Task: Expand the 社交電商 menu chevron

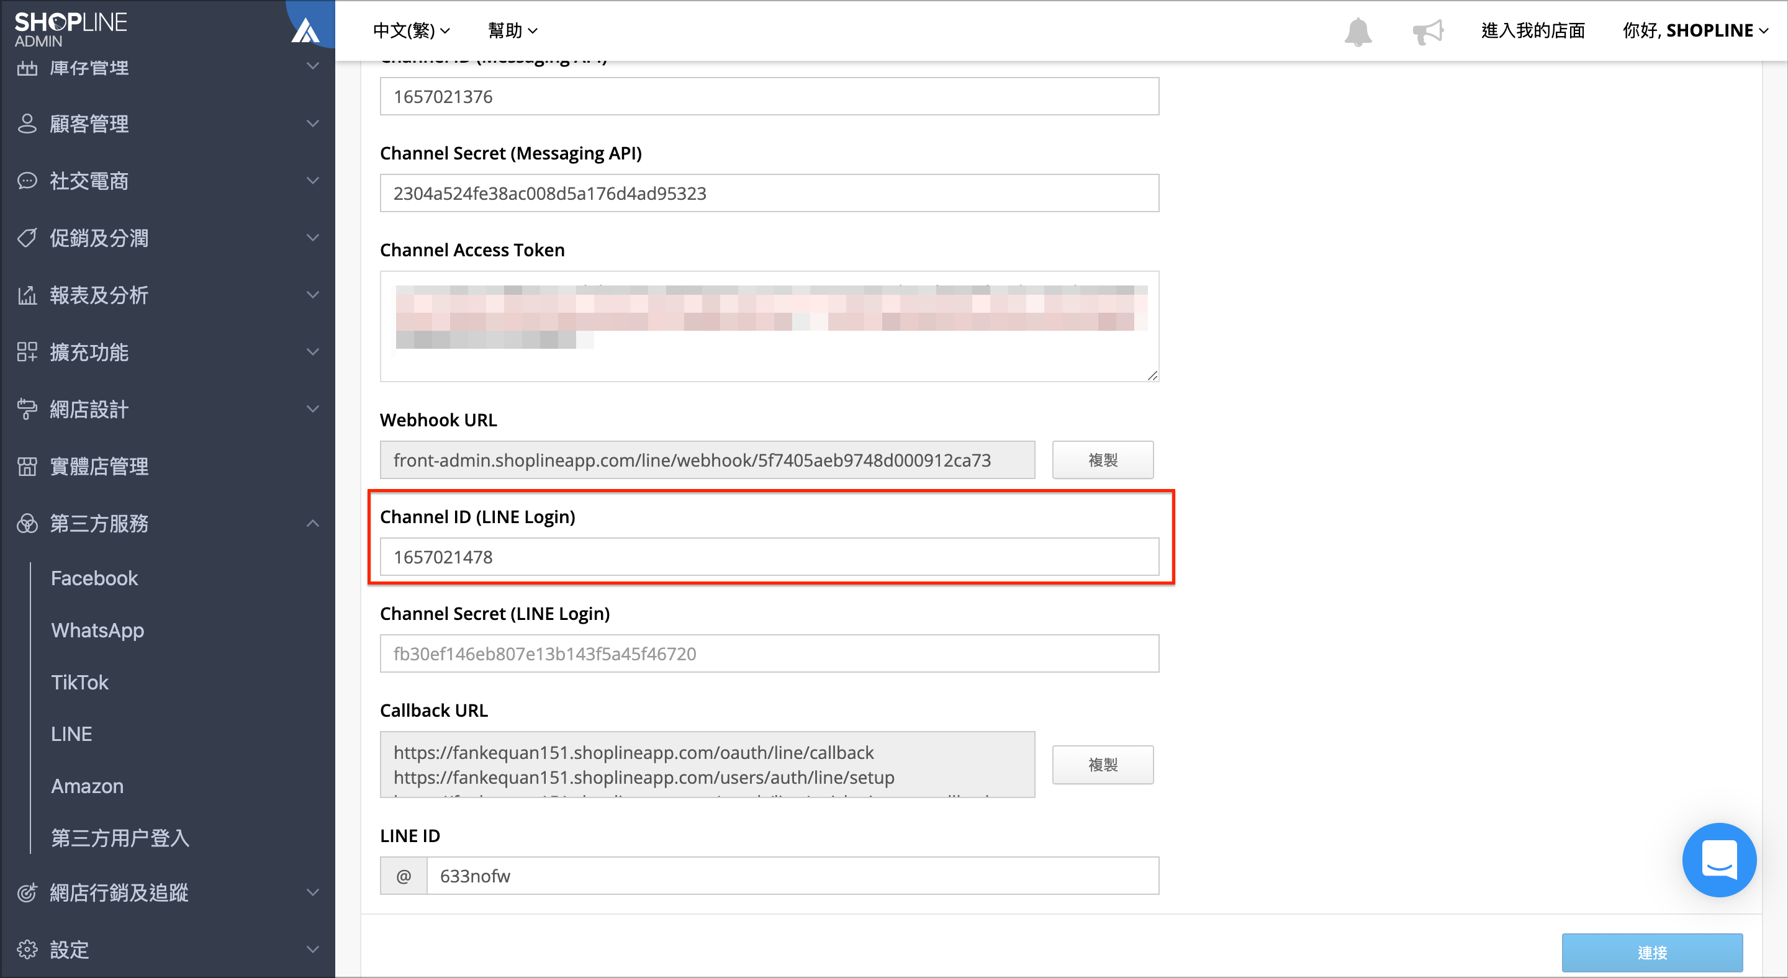Action: [x=313, y=181]
